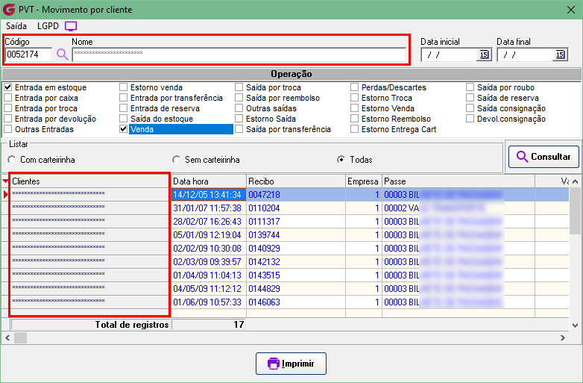This screenshot has height=383, width=583.
Task: Check Estorno Troca
Action: [x=355, y=98]
